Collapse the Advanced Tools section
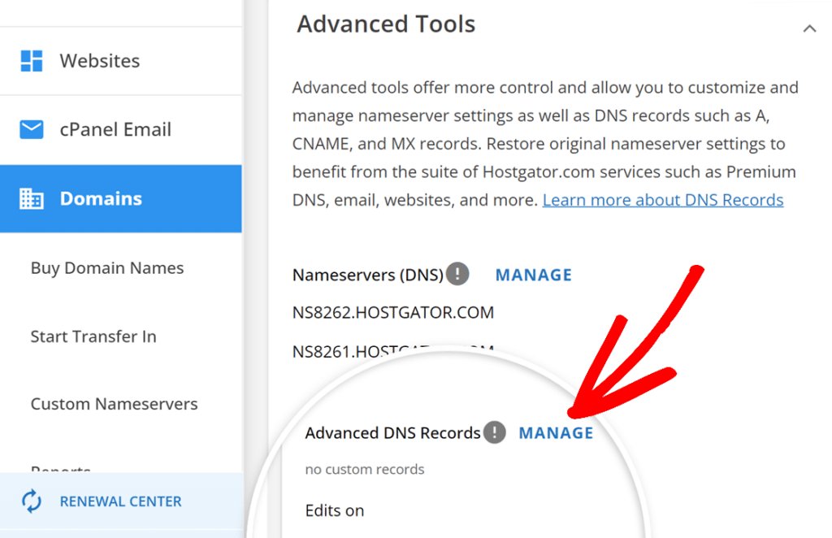 click(x=810, y=27)
